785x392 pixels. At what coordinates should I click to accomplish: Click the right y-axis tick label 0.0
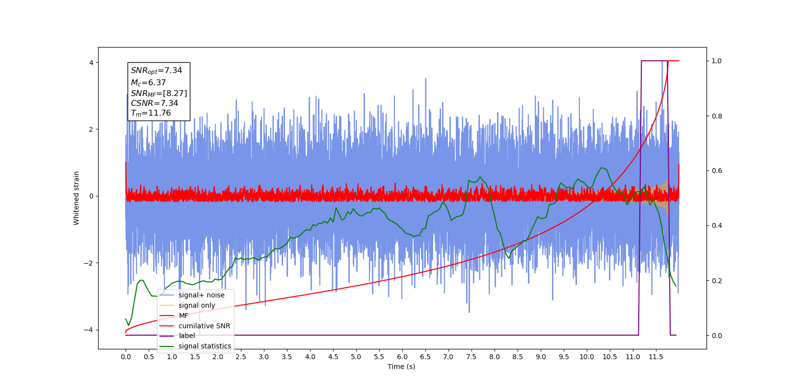(x=717, y=336)
